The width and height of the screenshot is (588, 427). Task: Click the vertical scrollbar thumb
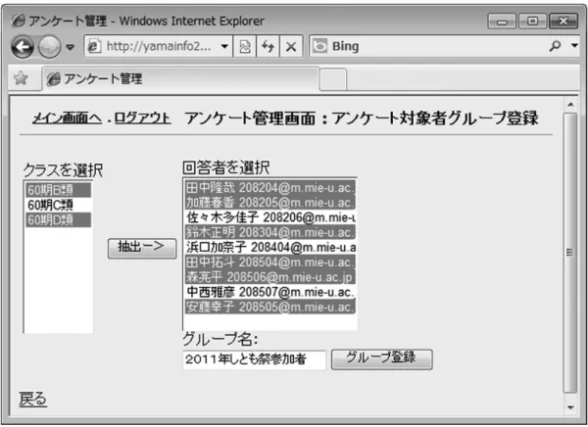tap(570, 253)
